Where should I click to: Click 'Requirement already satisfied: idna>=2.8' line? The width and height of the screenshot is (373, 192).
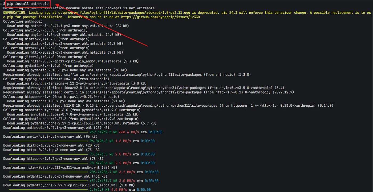144,88
